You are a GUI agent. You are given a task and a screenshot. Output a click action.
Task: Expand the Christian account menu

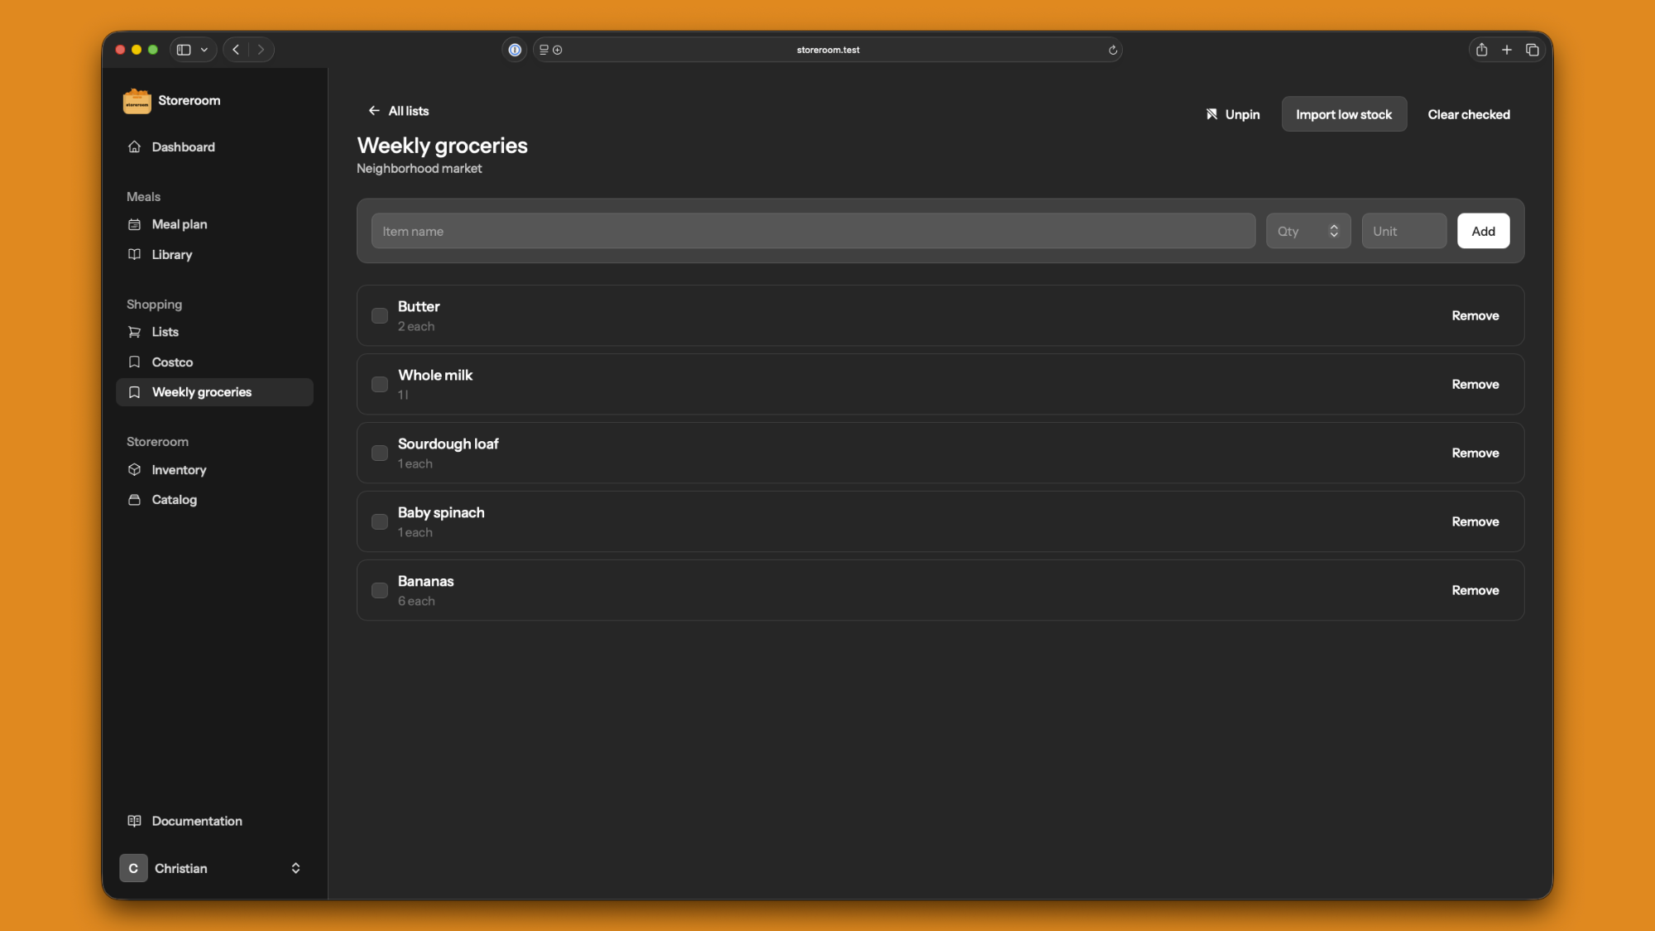214,868
